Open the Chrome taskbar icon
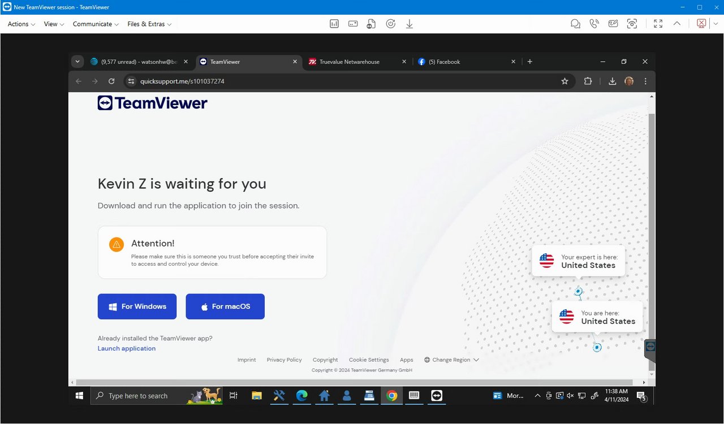 [391, 396]
